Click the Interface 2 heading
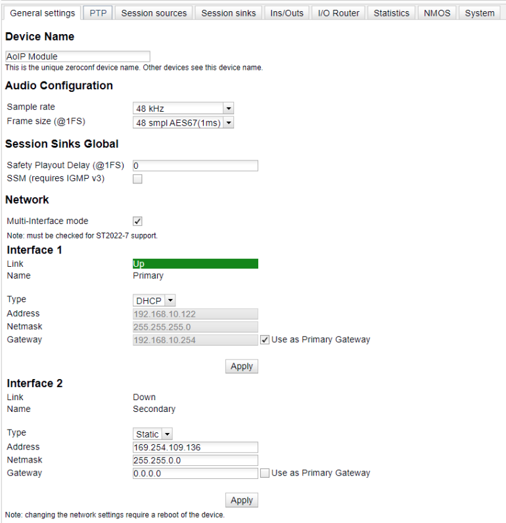Screen dimensions: 506x523 (x=35, y=383)
